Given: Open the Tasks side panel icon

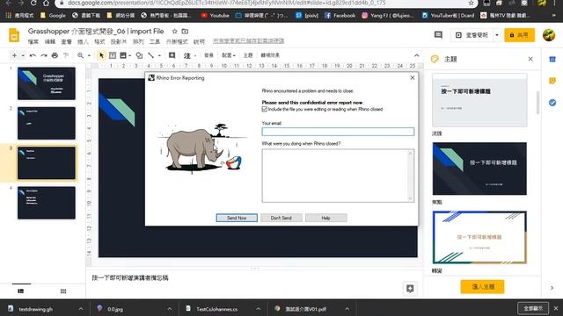Looking at the screenshot, I should coord(552,103).
